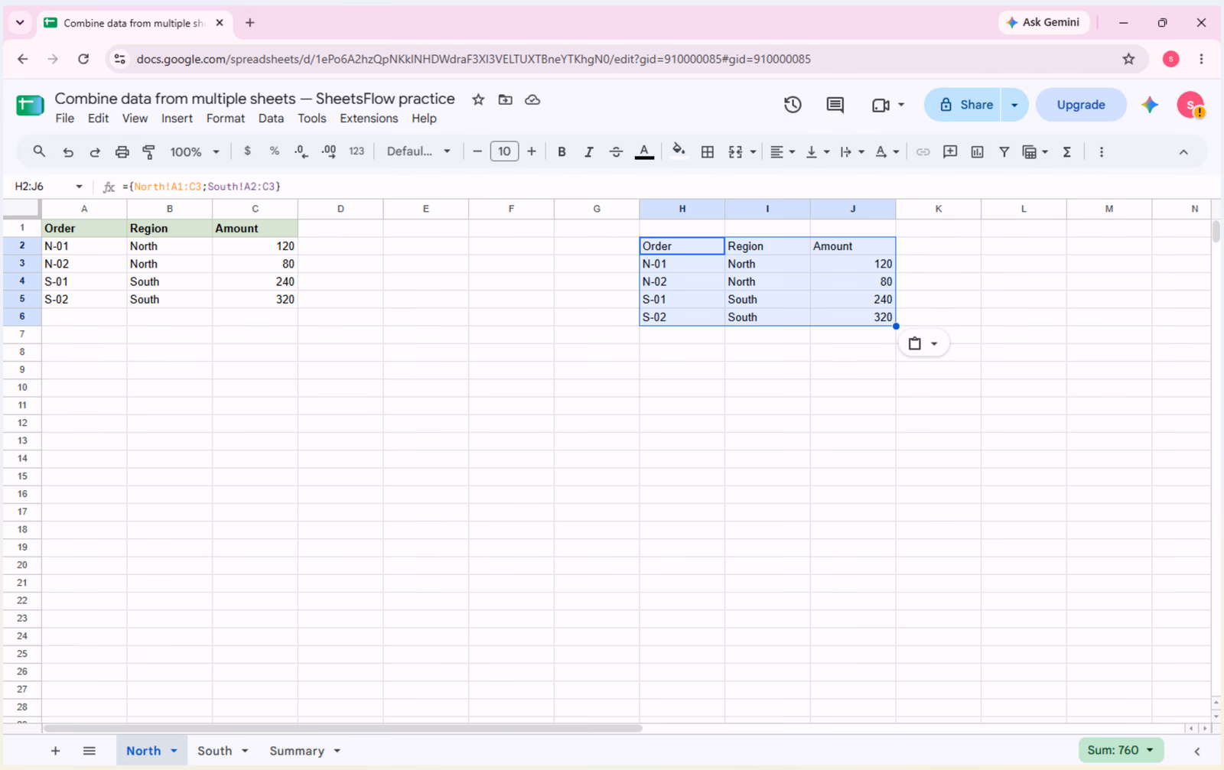Screen dimensions: 1224x770
Task: Click the Upgrade button
Action: pyautogui.click(x=1081, y=105)
